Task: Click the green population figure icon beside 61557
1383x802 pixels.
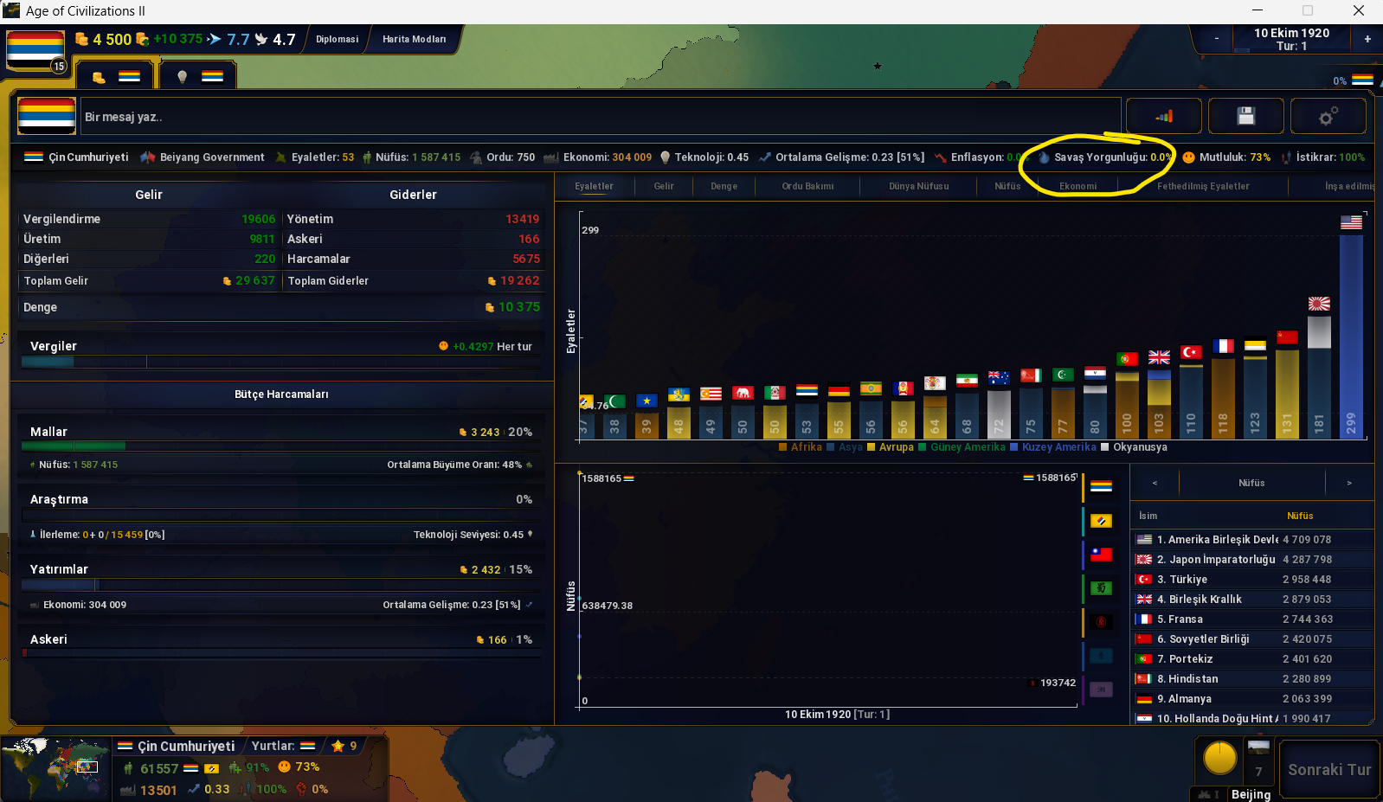Action: pyautogui.click(x=128, y=768)
